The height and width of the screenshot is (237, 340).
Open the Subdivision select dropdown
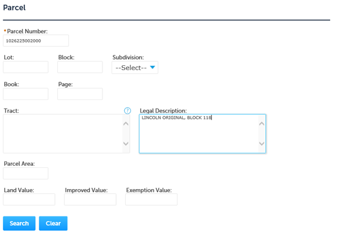click(x=135, y=68)
